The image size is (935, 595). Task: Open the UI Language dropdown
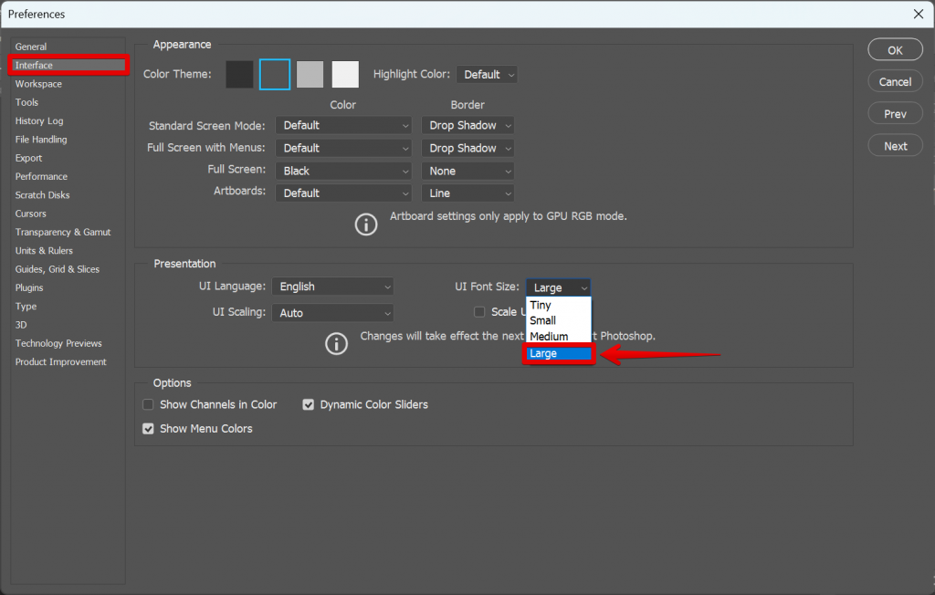pyautogui.click(x=332, y=286)
